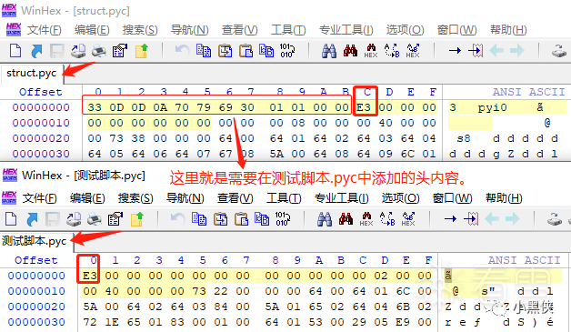Open 导航(N) menu in struct.pyc window
This screenshot has height=332, width=571.
coord(190,30)
